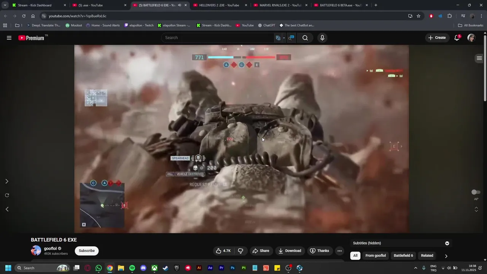Click the up-down expand arrows below AP
This screenshot has height=274, width=487.
point(476,209)
